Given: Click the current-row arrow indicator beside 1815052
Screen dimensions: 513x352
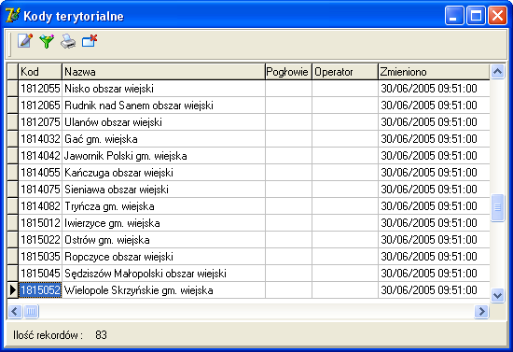Looking at the screenshot, I should [13, 290].
